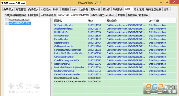Screen dimensions: 179x96
Task: Select the SendNetBufferListsHandler row
Action: pyautogui.click(x=115, y=50)
